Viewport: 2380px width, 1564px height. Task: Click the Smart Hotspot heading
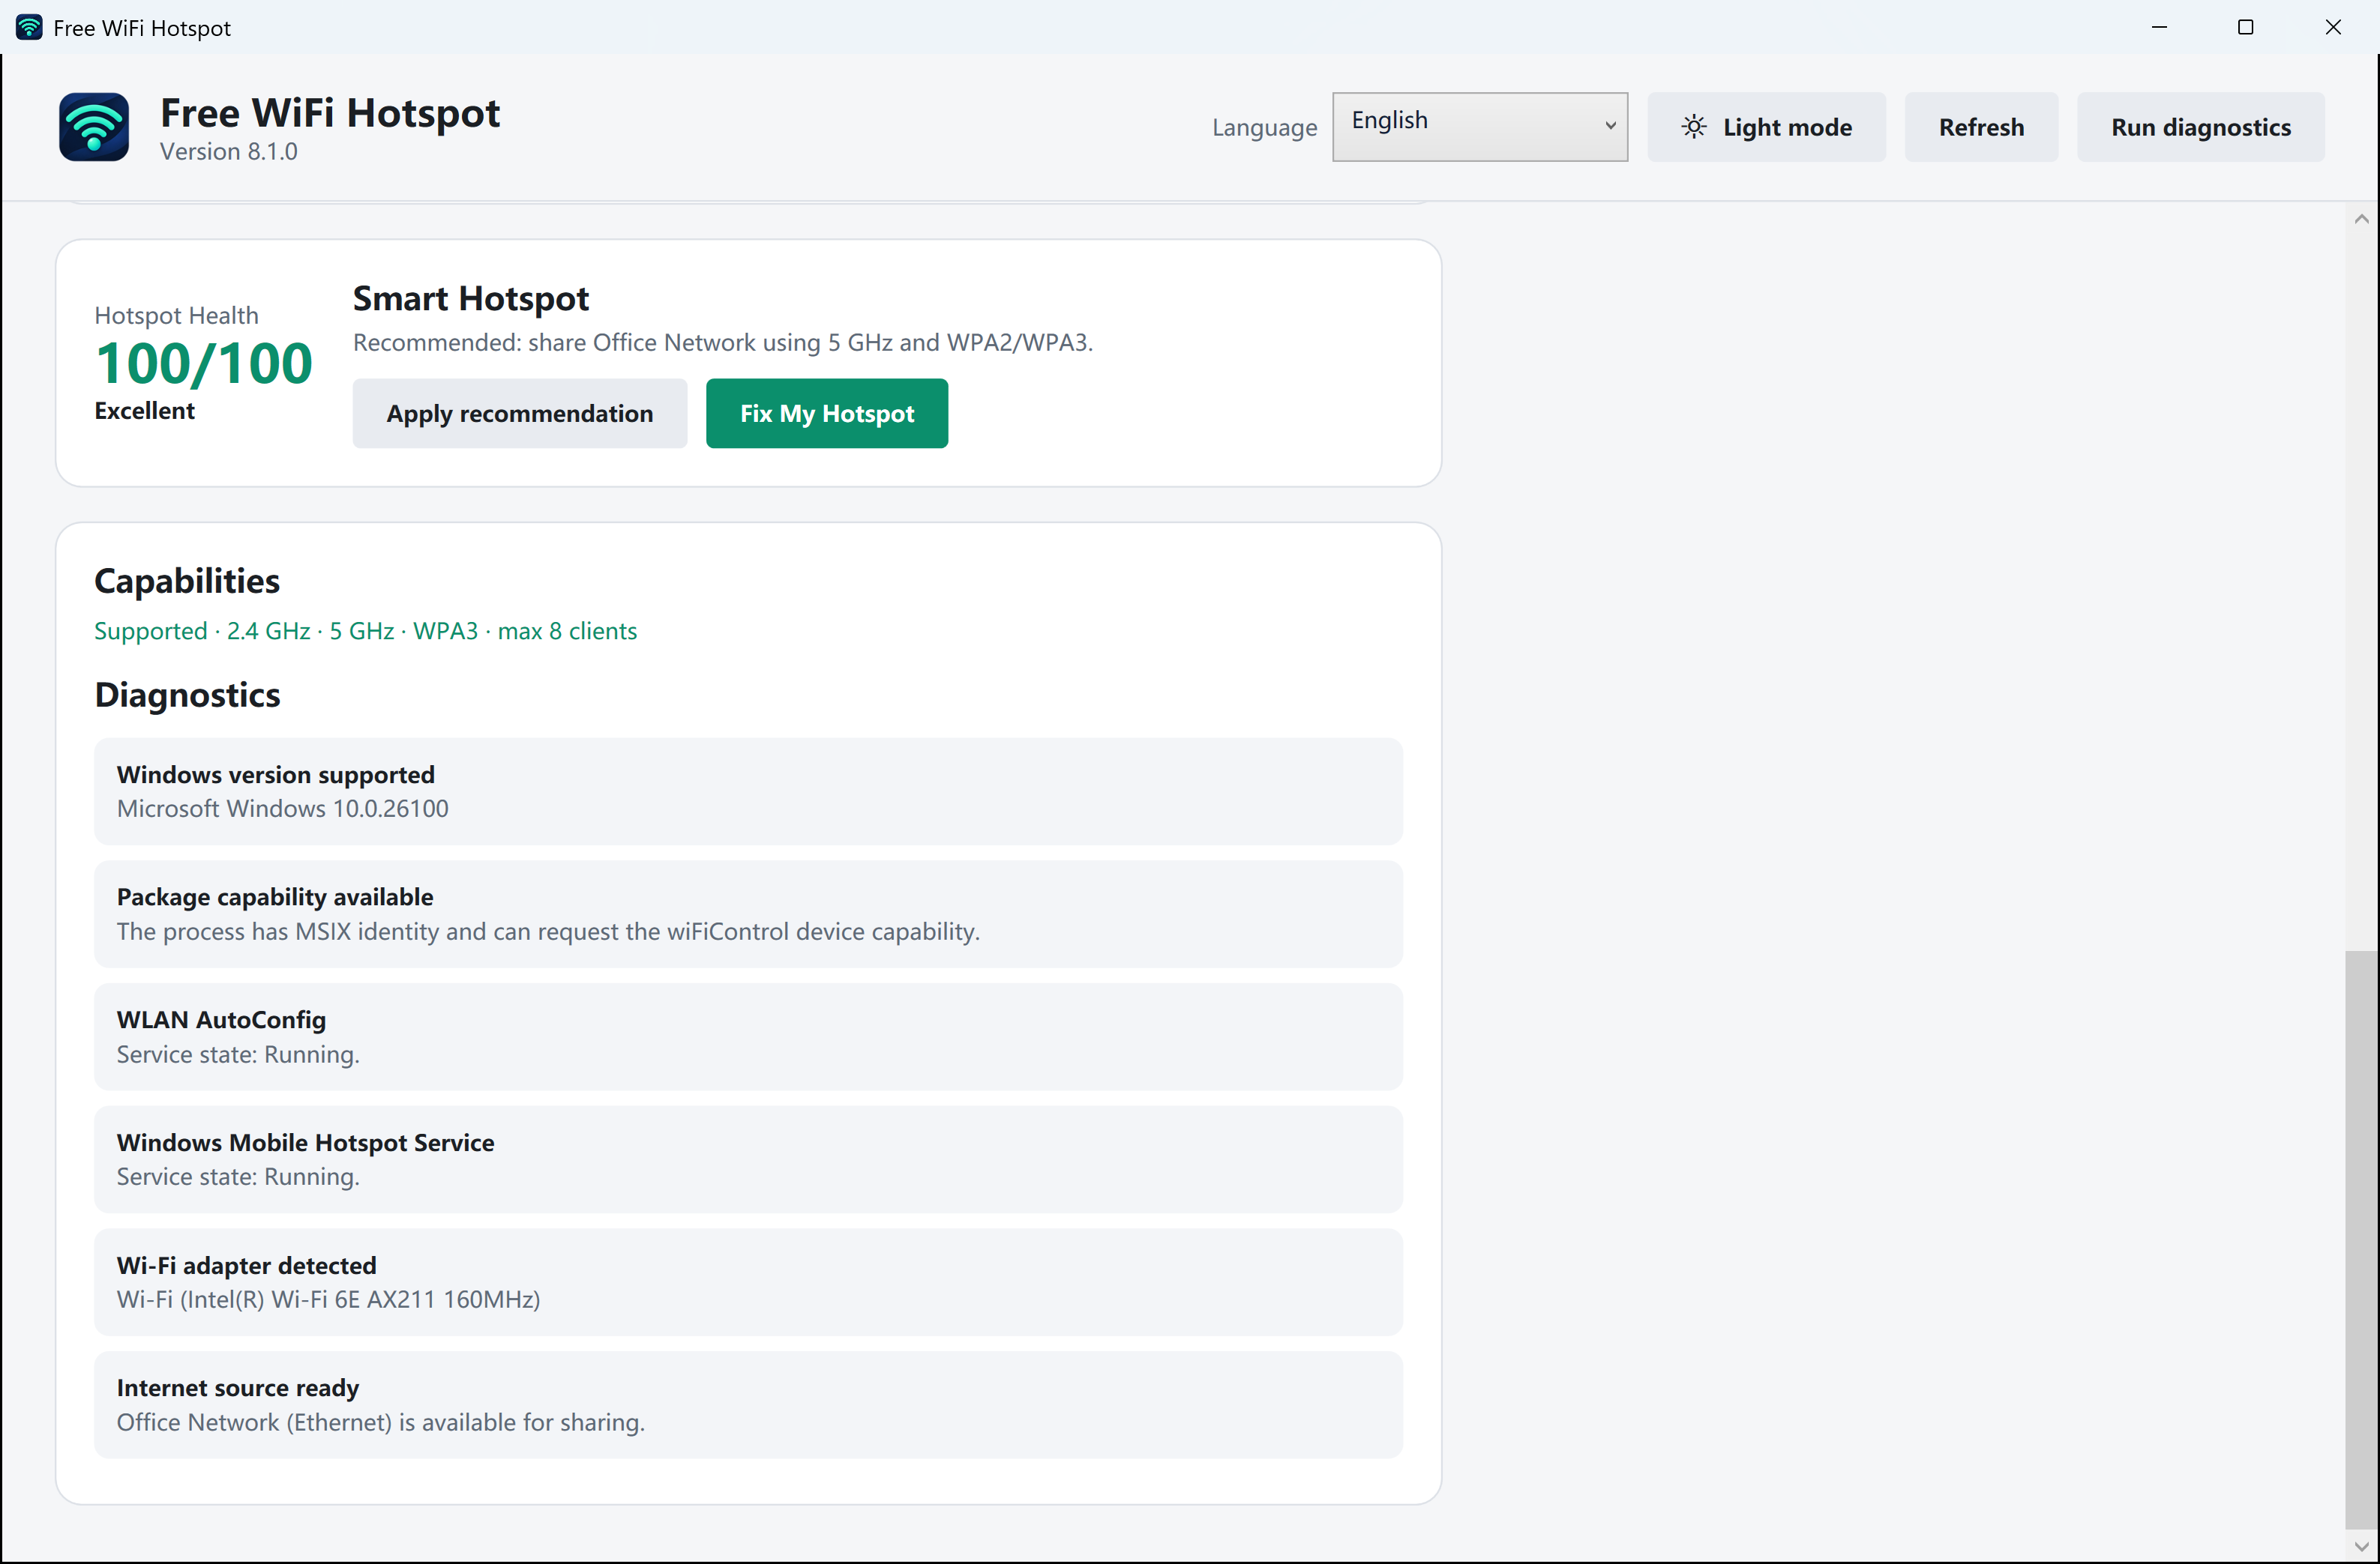point(471,298)
